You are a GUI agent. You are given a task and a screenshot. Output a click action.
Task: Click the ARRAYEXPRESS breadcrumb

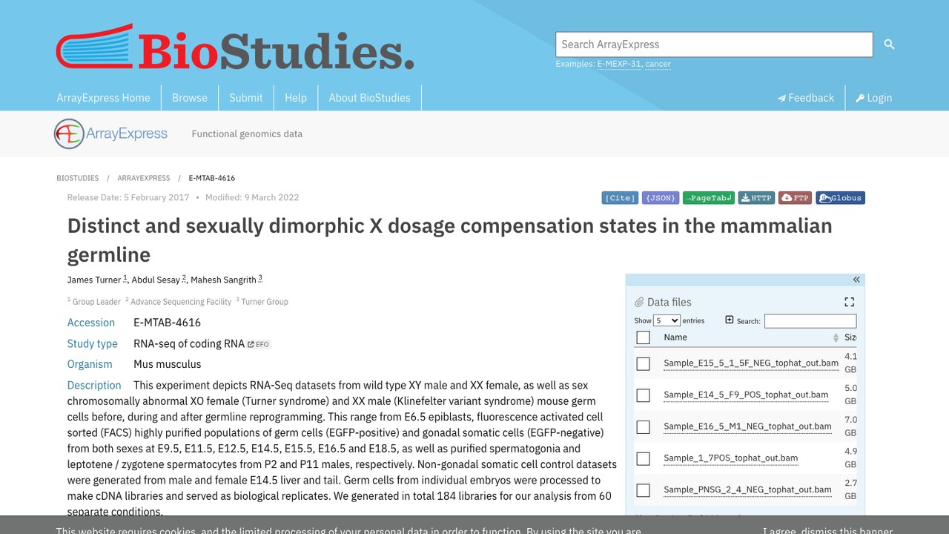143,178
